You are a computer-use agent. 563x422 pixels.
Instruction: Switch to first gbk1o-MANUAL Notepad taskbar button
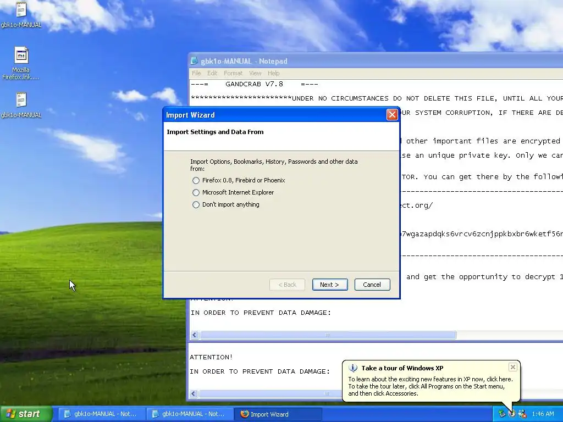[x=101, y=414]
